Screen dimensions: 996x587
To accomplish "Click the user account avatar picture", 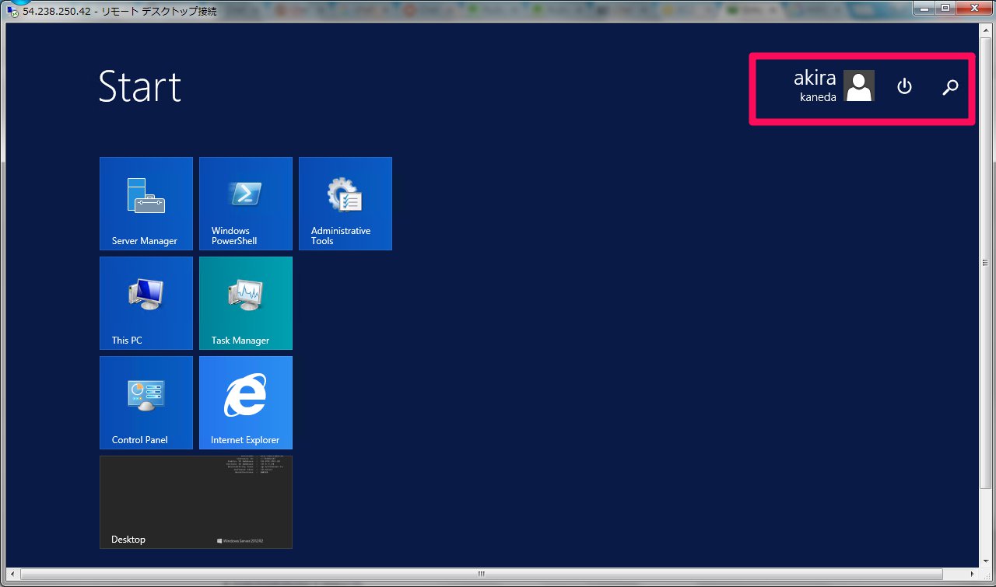I will (859, 86).
